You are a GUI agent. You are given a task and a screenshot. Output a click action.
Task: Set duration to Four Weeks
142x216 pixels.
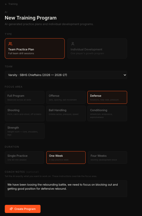coord(108,158)
